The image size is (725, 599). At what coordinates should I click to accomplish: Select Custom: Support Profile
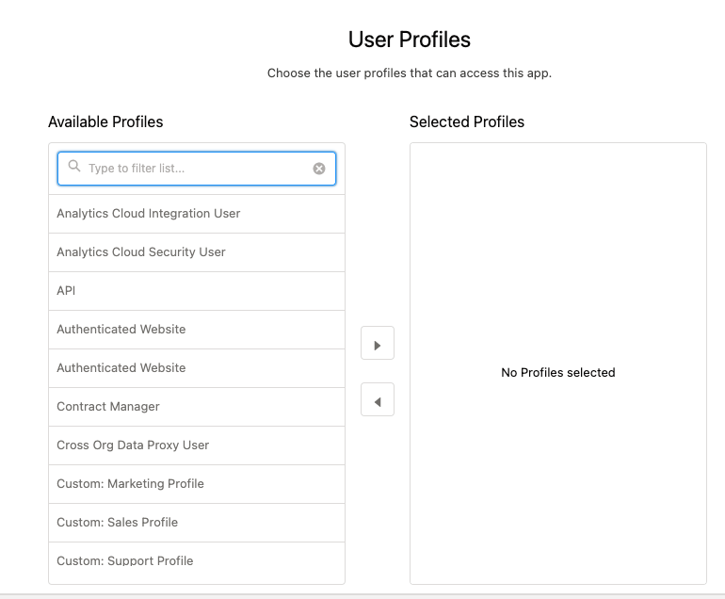[x=124, y=561]
